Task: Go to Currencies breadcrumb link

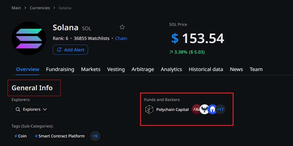Action: click(x=40, y=8)
